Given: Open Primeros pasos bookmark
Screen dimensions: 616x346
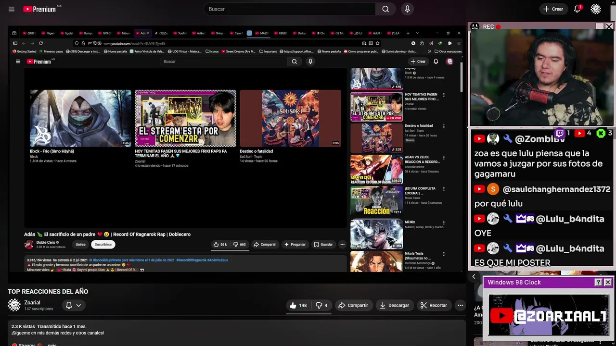Looking at the screenshot, I should [x=51, y=51].
